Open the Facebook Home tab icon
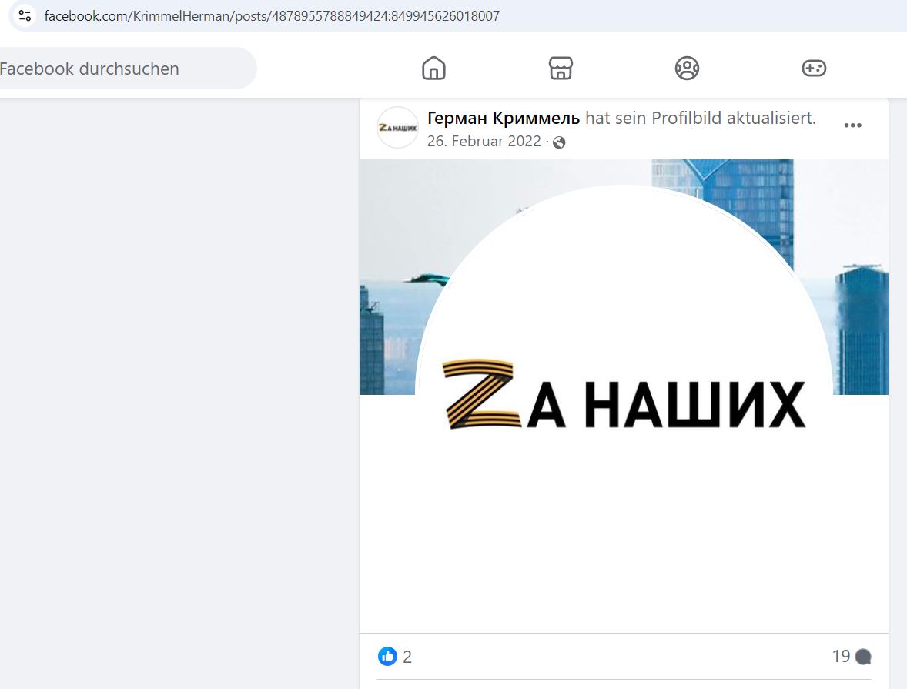This screenshot has height=689, width=907. click(x=433, y=69)
